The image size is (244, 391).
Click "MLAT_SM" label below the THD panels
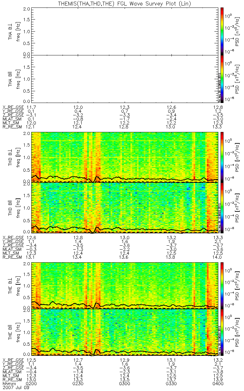[12, 249]
